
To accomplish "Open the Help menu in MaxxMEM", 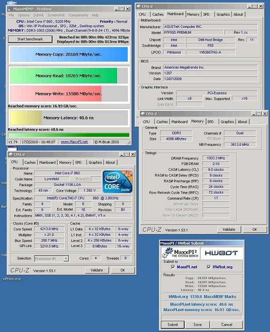I will (x=95, y=15).
